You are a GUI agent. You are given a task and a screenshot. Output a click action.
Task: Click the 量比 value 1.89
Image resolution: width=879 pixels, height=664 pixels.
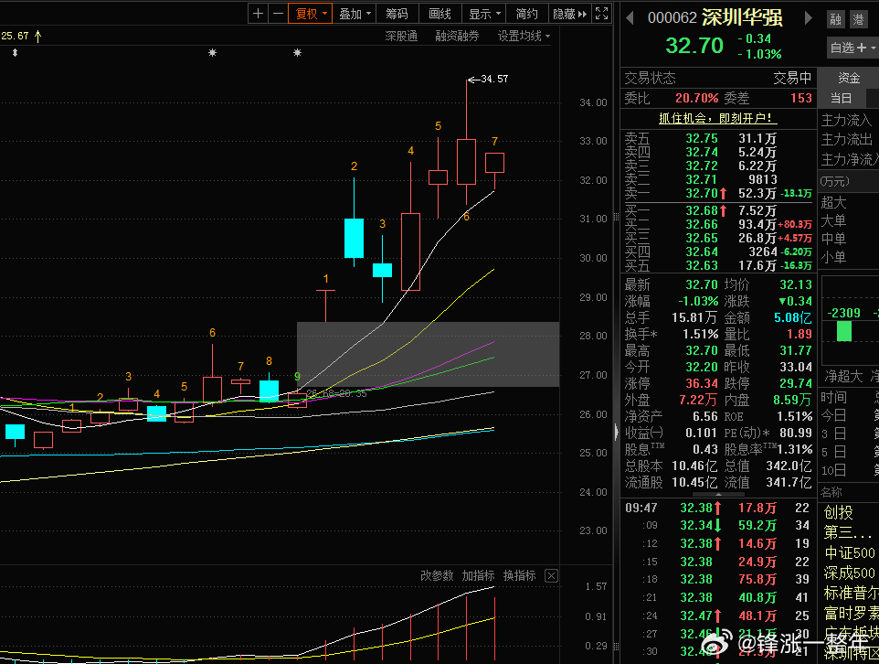[x=799, y=334]
